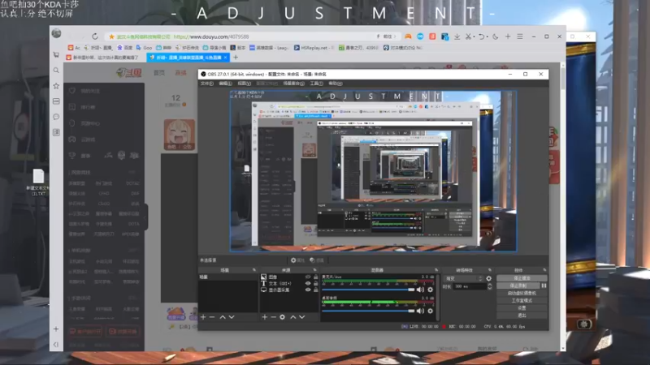
Task: Open OBS Tools menu
Action: 316,84
